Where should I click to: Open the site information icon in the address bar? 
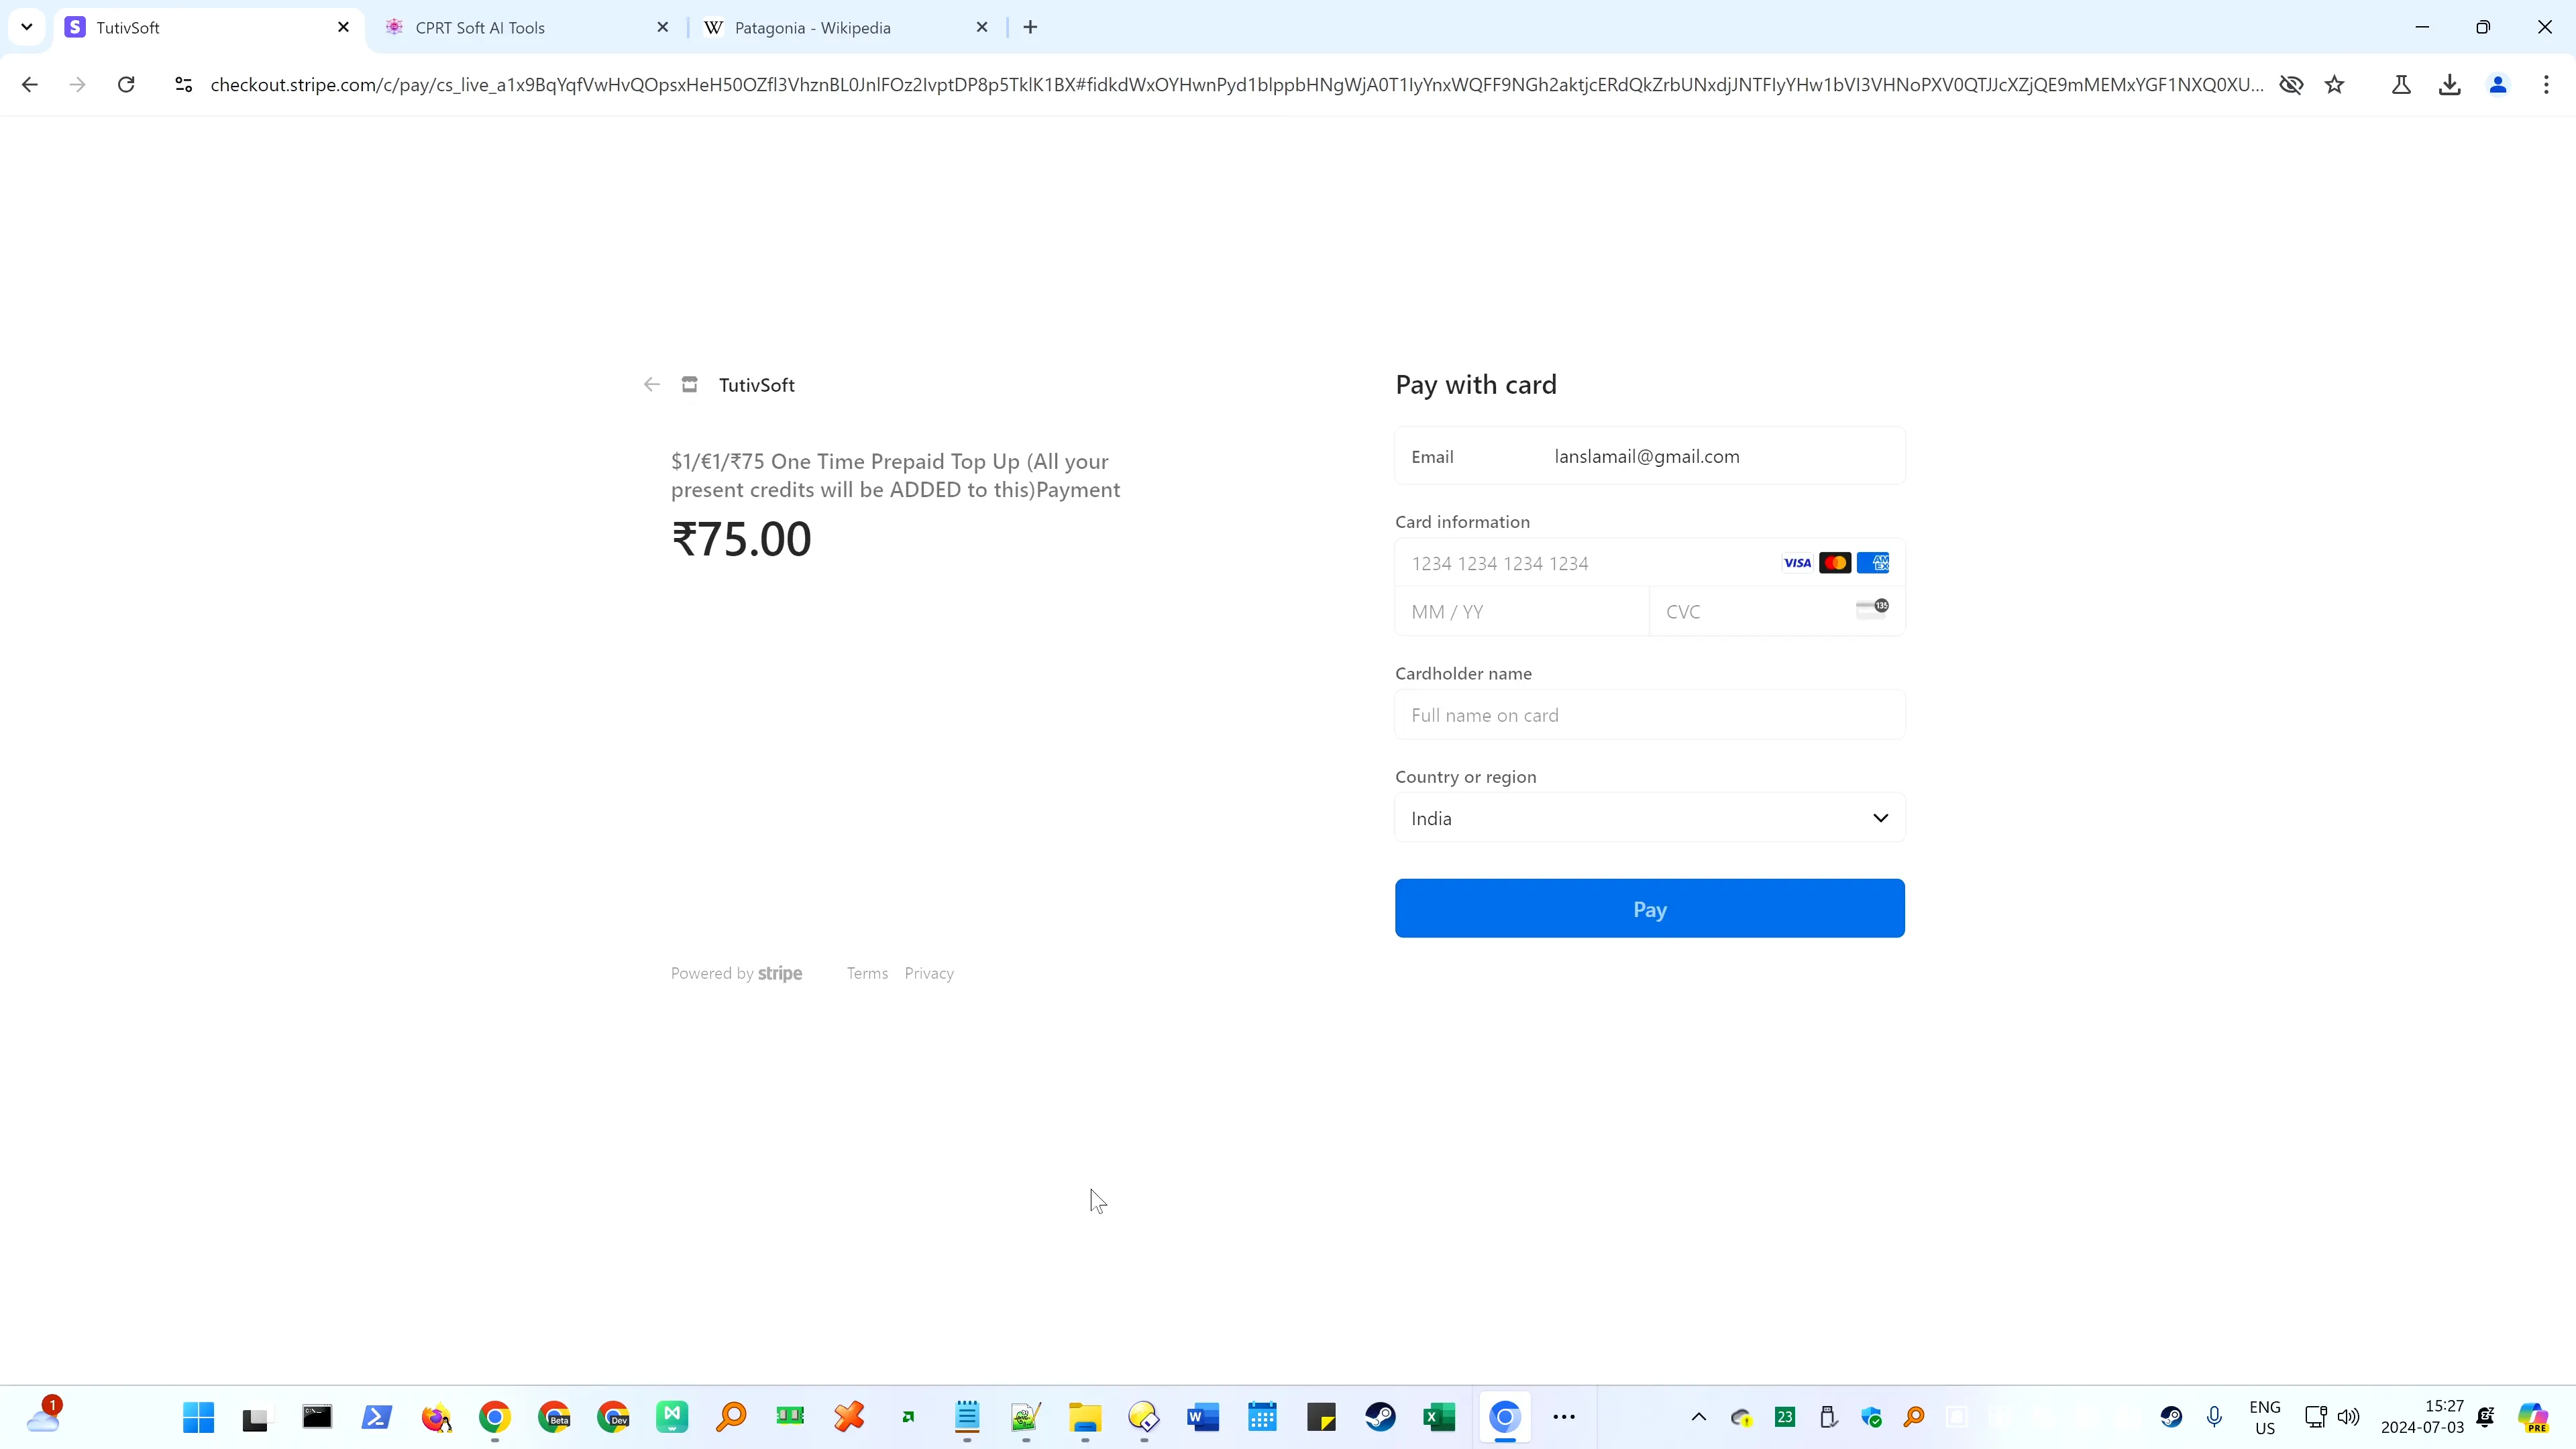coord(183,85)
